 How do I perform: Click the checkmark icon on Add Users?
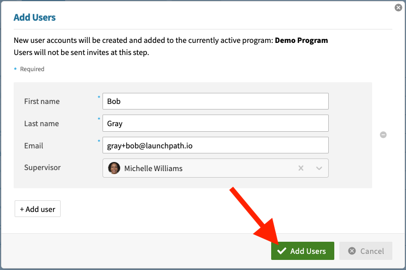tap(282, 251)
